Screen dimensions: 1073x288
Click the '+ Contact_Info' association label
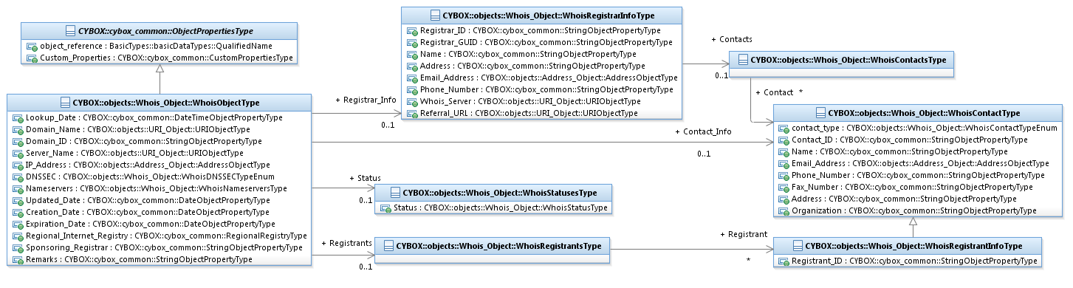pyautogui.click(x=703, y=131)
